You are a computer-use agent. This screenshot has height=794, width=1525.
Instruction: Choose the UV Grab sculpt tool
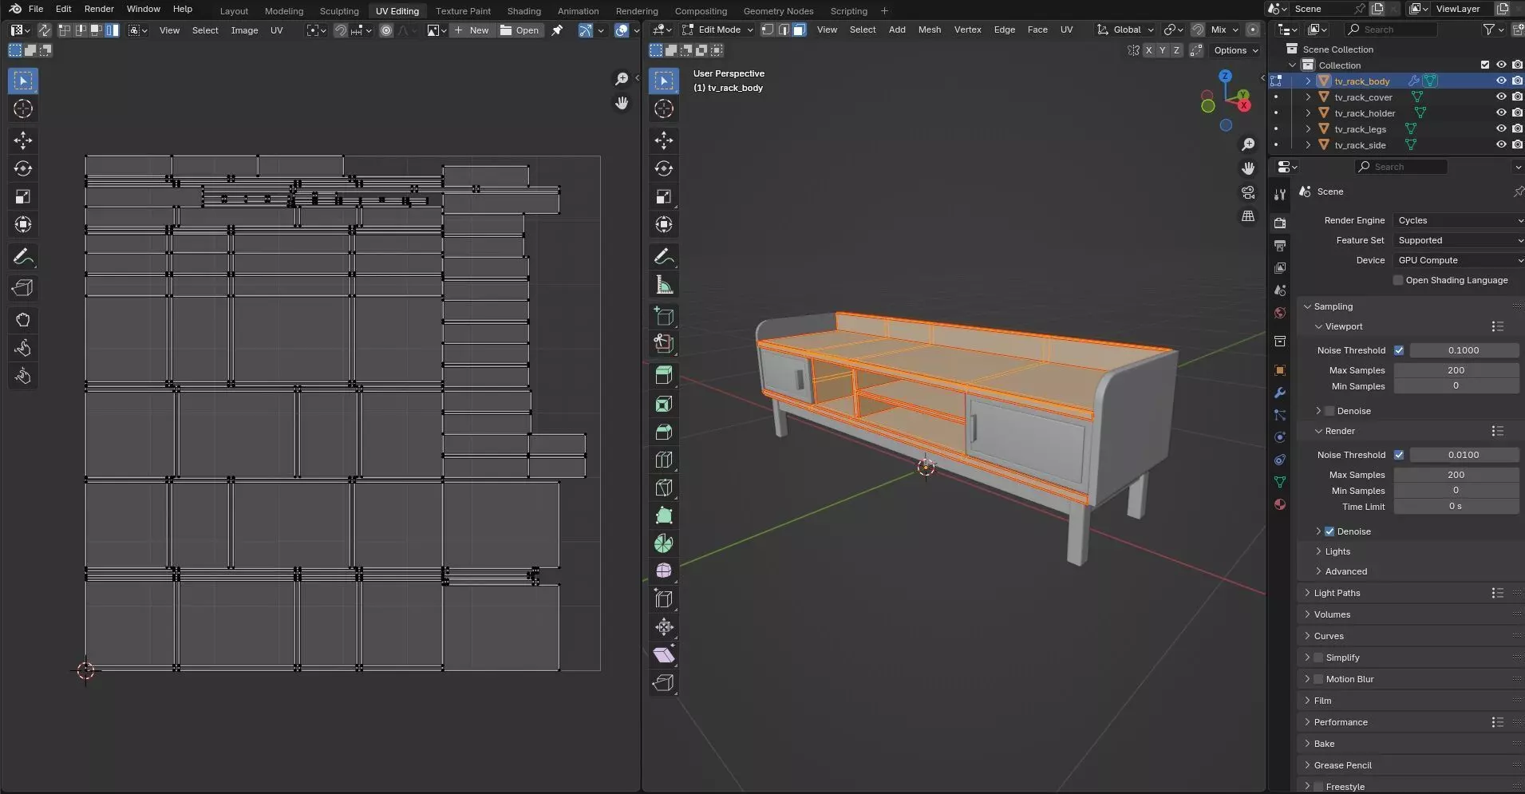[x=23, y=320]
